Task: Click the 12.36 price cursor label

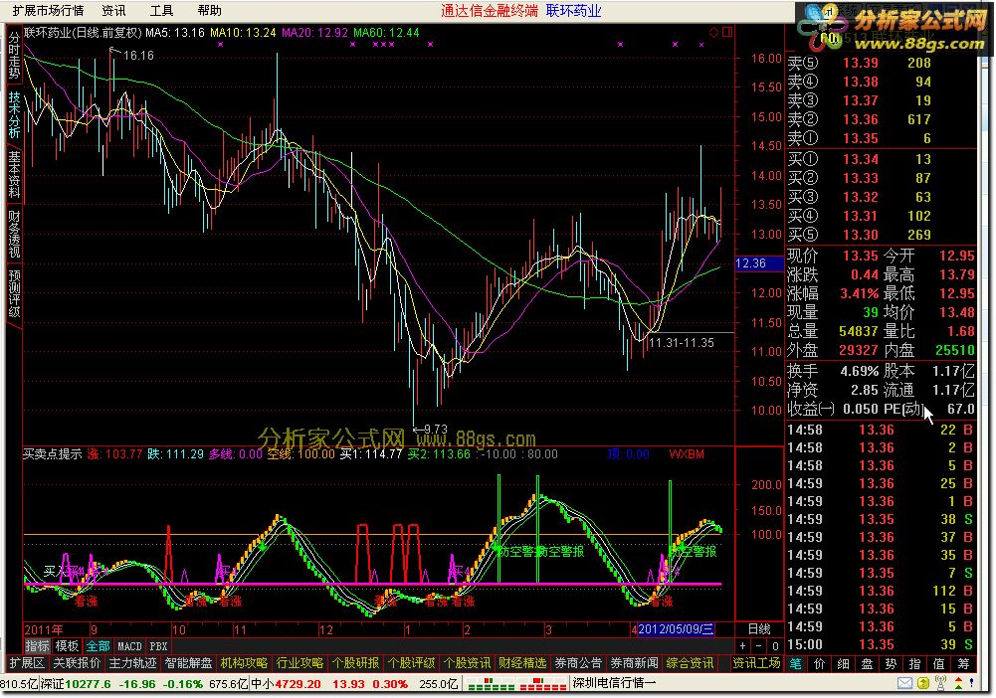Action: click(x=758, y=263)
